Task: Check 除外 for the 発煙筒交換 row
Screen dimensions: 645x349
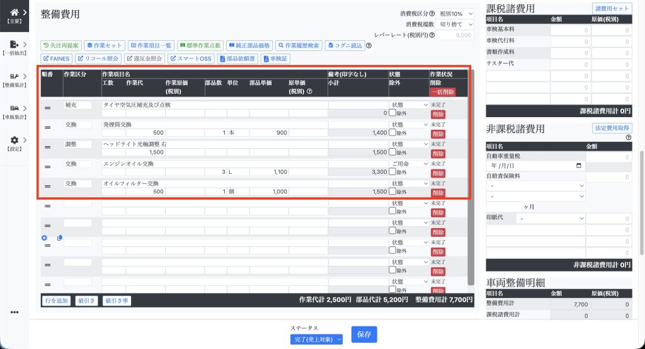Action: coord(392,133)
